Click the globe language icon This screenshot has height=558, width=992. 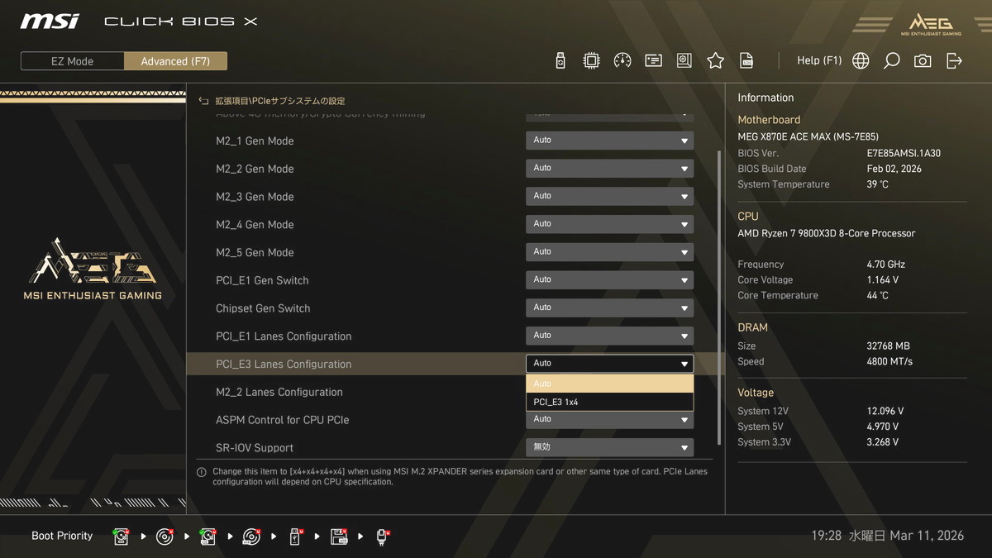coord(861,60)
